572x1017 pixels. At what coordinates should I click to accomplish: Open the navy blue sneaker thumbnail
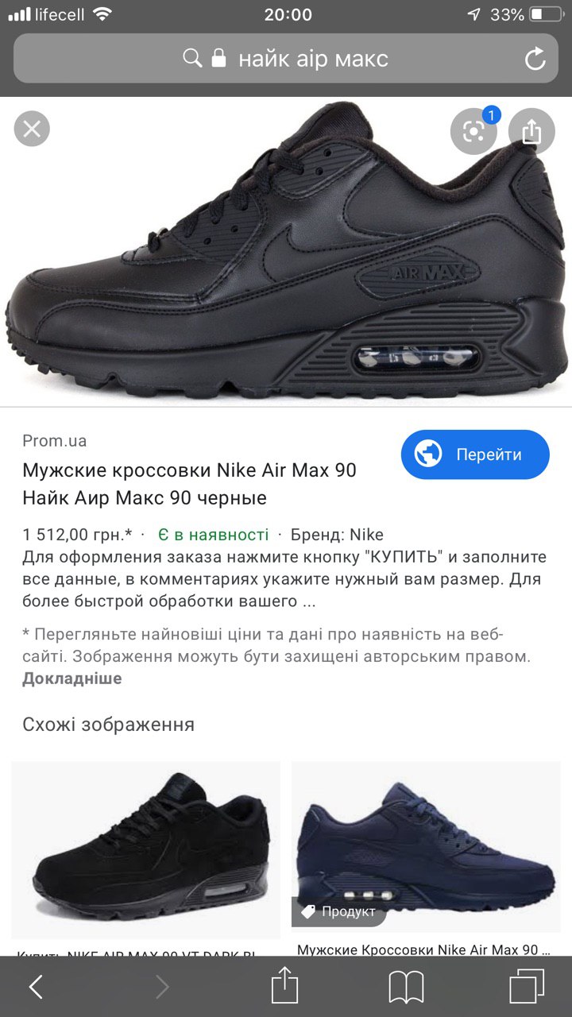(426, 849)
